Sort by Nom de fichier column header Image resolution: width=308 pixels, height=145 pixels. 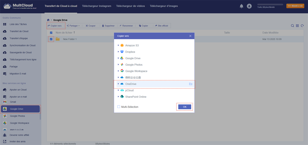click(65, 33)
